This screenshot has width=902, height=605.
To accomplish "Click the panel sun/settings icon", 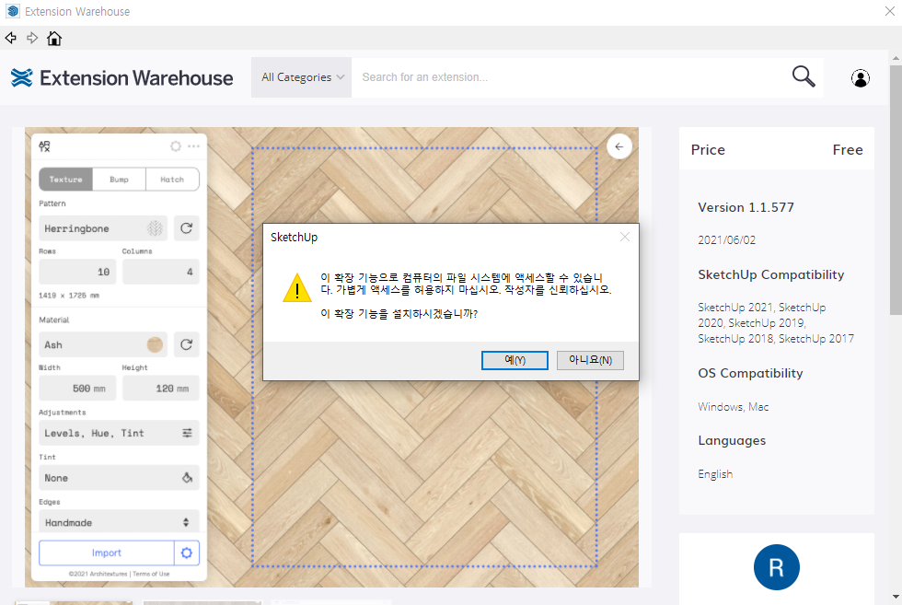I will [x=176, y=146].
